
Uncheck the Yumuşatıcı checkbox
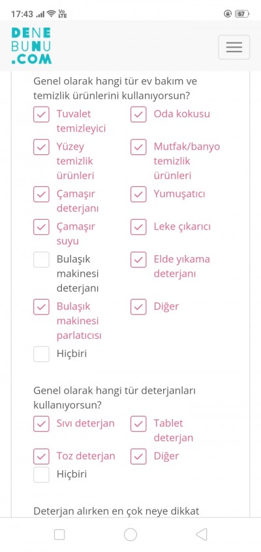138,194
